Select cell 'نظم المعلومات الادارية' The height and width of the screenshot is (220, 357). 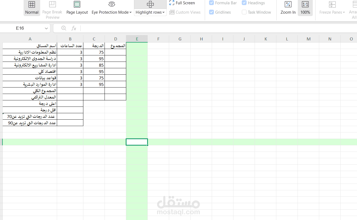[30, 52]
